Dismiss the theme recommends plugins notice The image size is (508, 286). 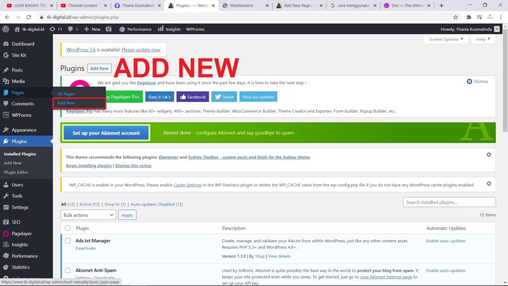[489, 155]
